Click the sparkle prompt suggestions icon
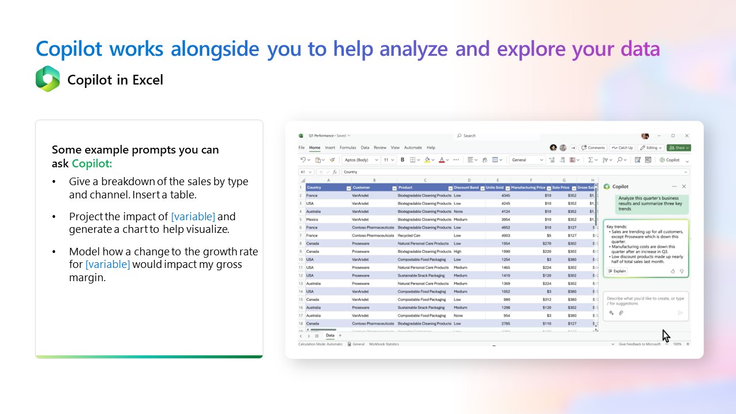Screen dimensions: 736x414 612,313
